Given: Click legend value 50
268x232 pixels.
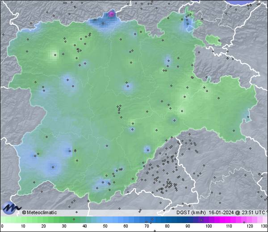Looking at the screenshot, I should click(105, 226).
